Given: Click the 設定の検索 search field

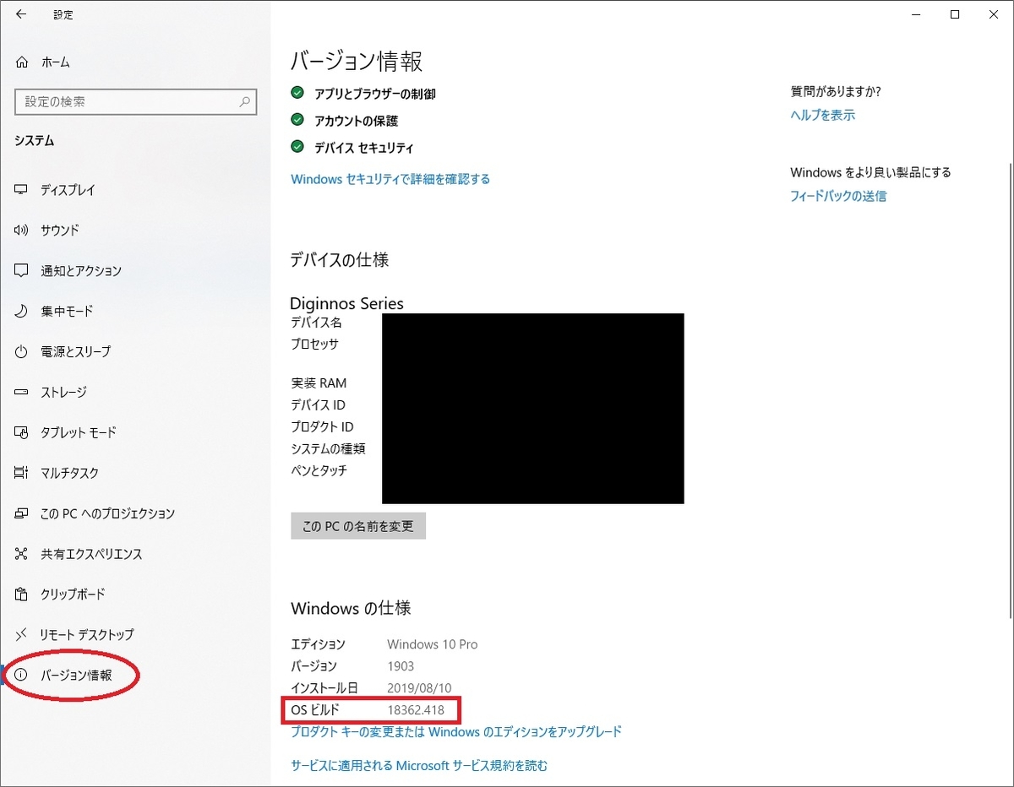Looking at the screenshot, I should pyautogui.click(x=135, y=102).
